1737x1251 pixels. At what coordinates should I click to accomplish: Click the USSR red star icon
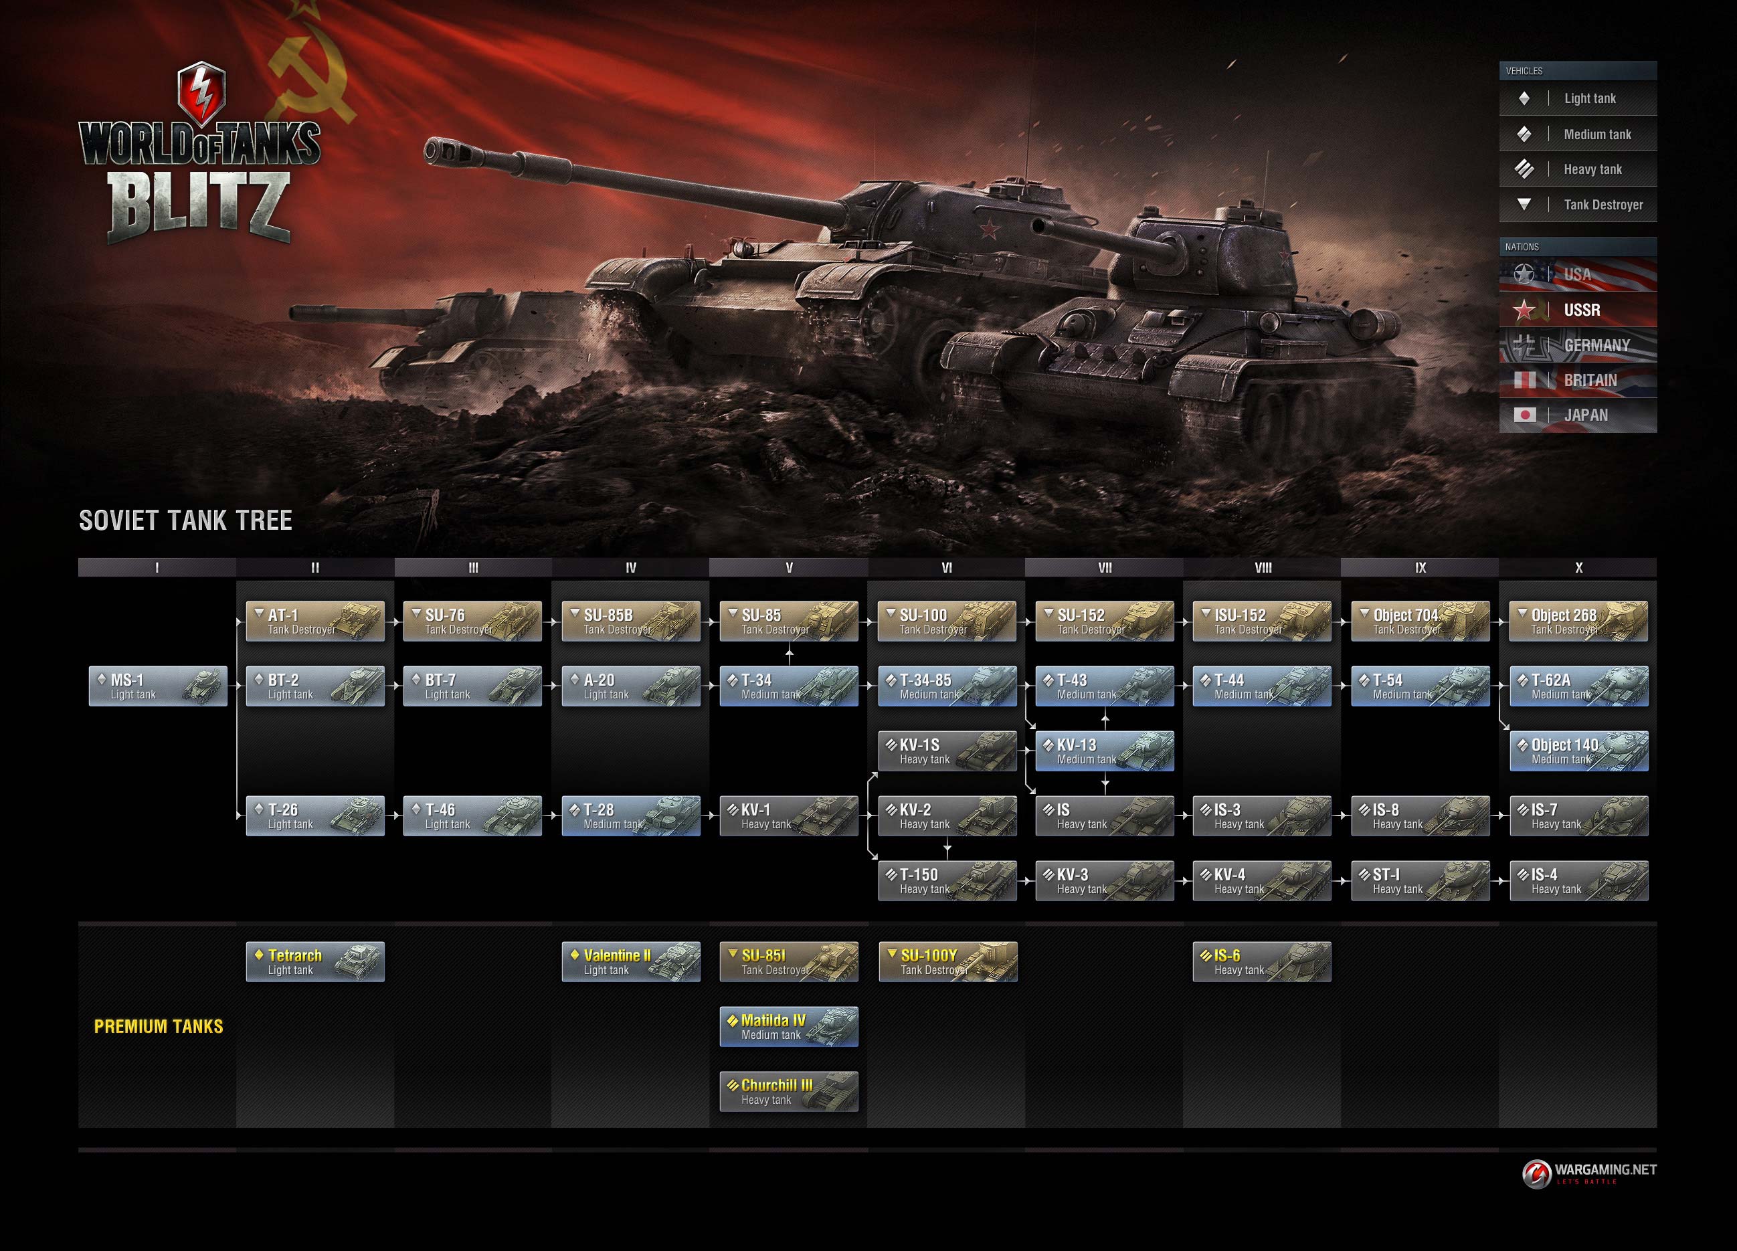(1524, 309)
